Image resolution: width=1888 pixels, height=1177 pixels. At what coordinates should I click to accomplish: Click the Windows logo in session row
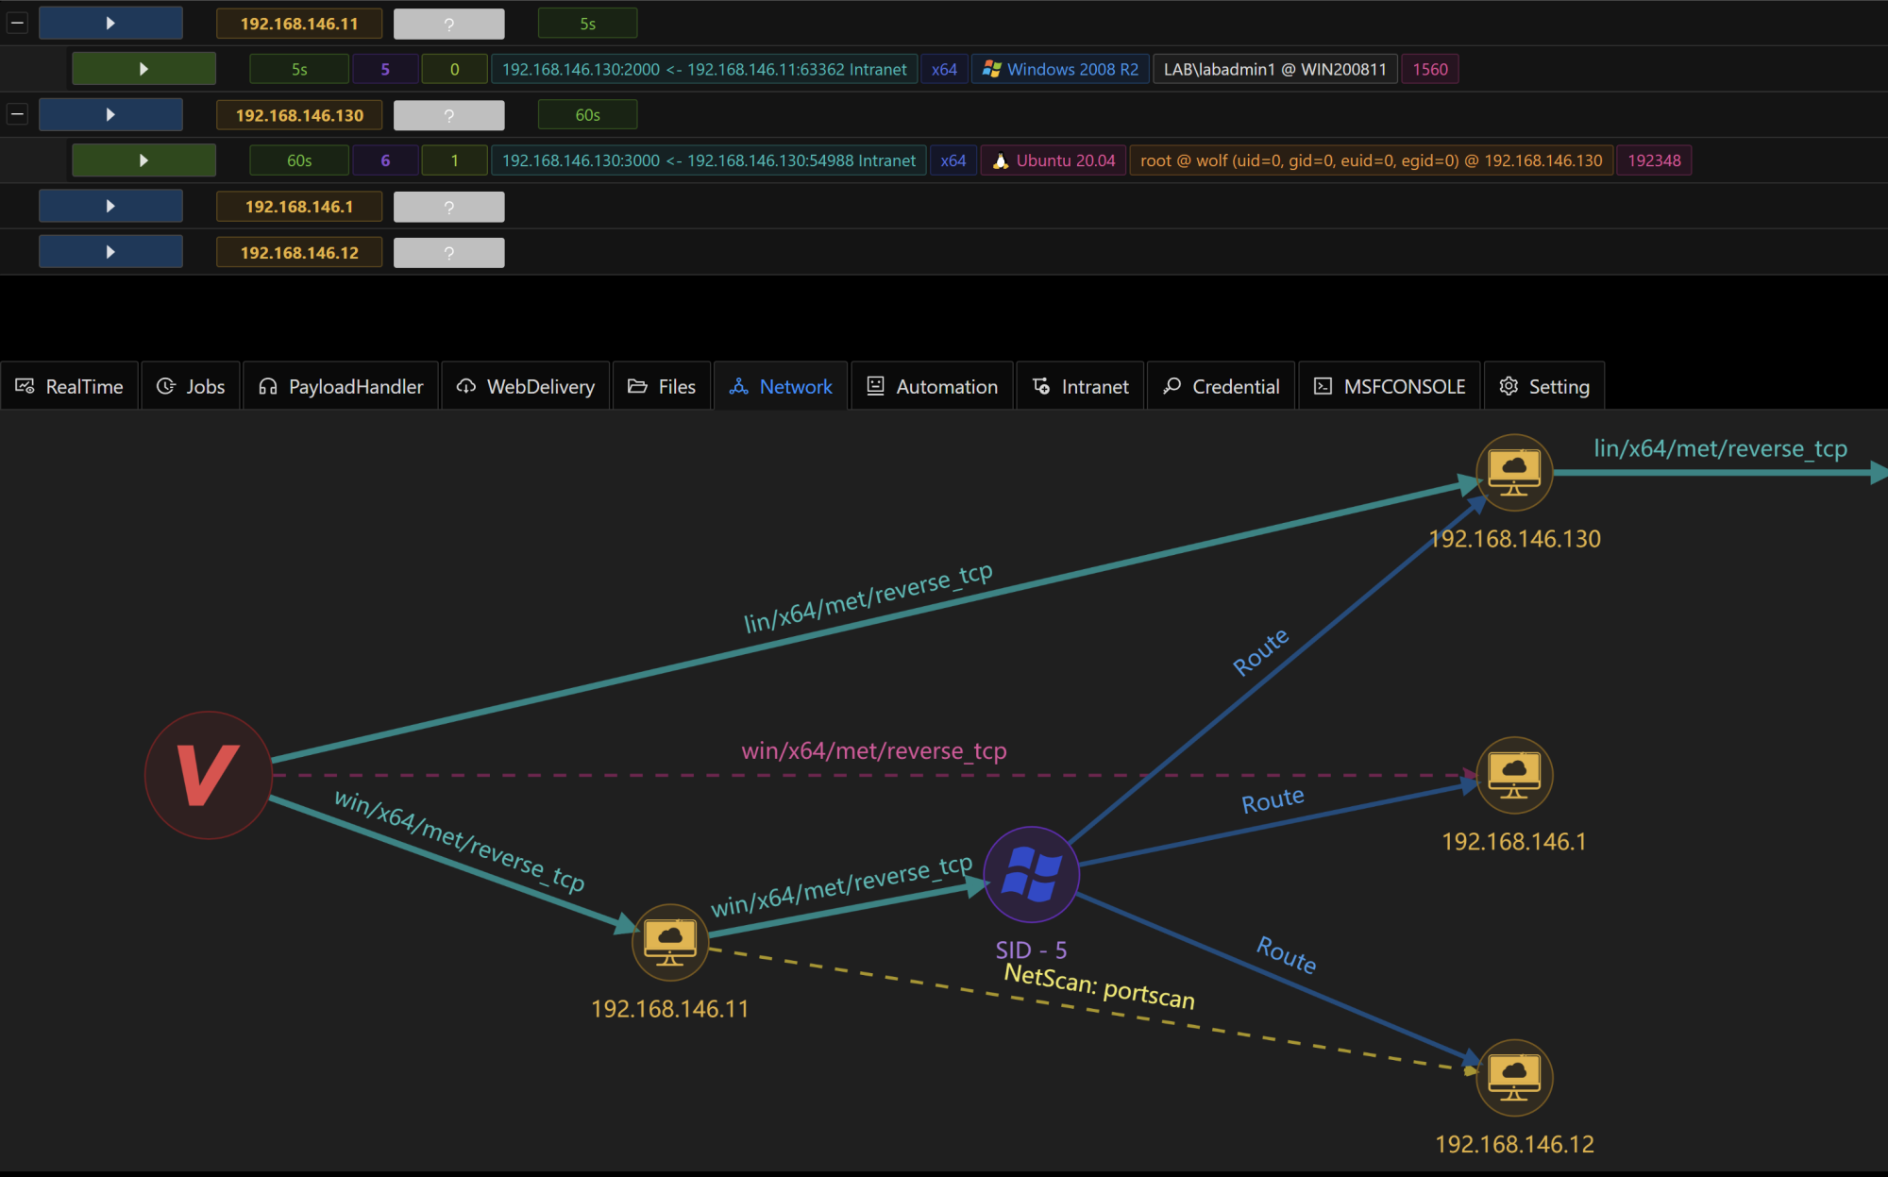[x=991, y=69]
